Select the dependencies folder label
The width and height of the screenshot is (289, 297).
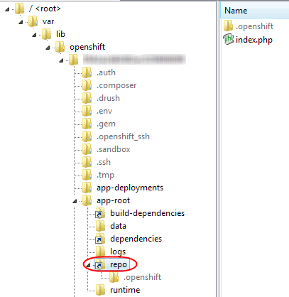point(136,239)
